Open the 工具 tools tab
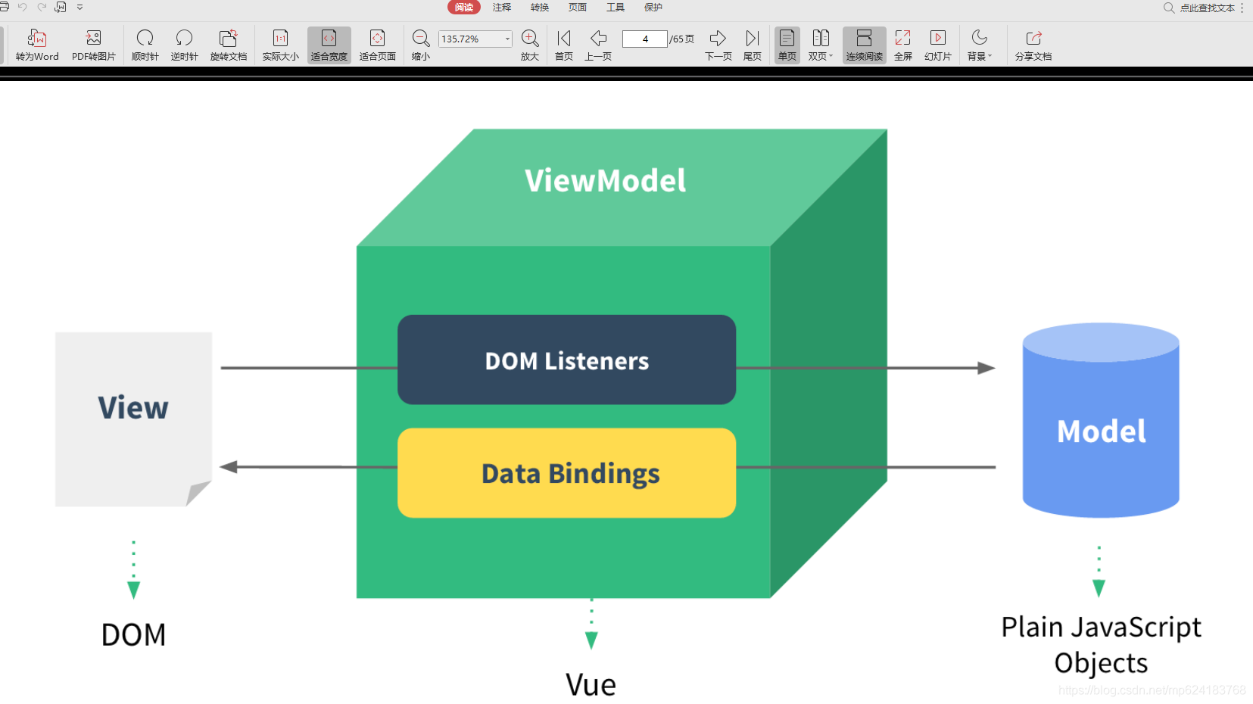The image size is (1253, 704). click(x=616, y=8)
